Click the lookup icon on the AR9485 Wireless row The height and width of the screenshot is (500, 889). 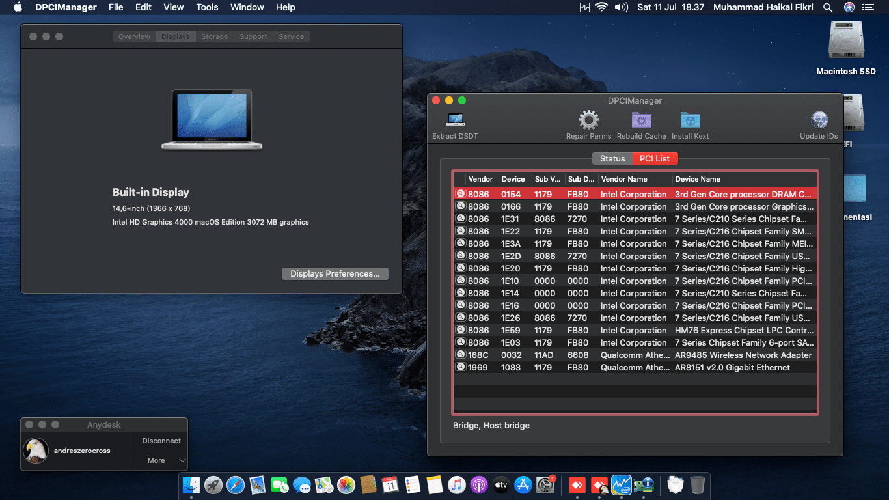click(x=461, y=355)
